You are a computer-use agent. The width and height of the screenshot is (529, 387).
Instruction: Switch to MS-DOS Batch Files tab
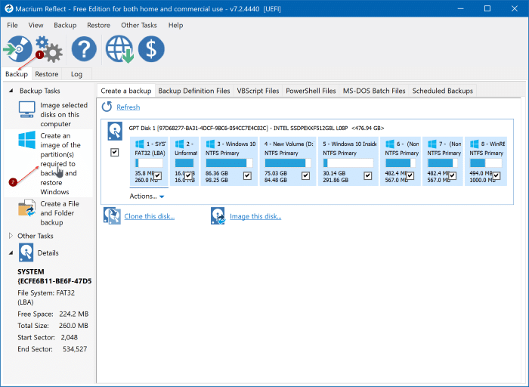[x=374, y=91]
